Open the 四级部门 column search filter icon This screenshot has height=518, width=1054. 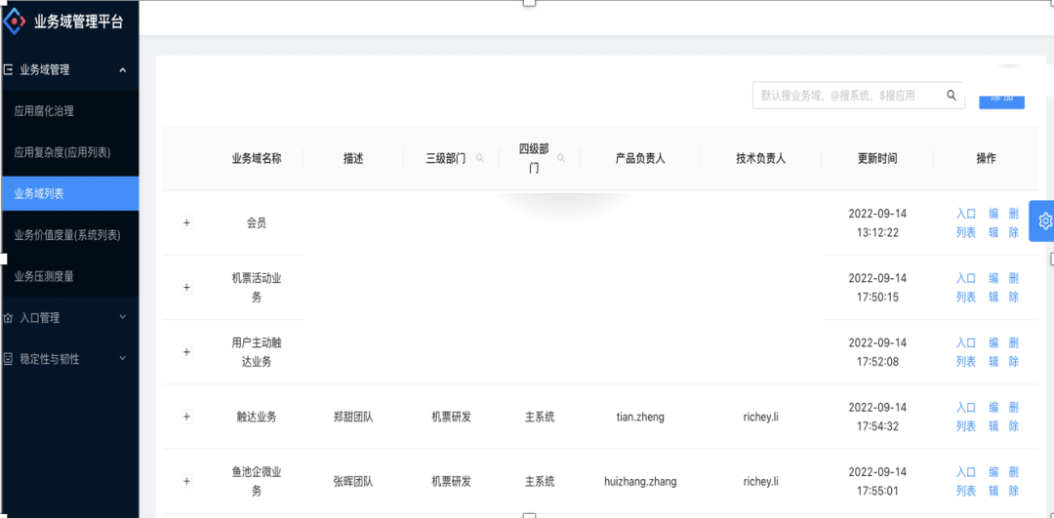point(560,159)
